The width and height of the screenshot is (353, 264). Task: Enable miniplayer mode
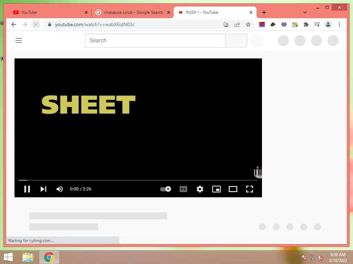click(216, 189)
